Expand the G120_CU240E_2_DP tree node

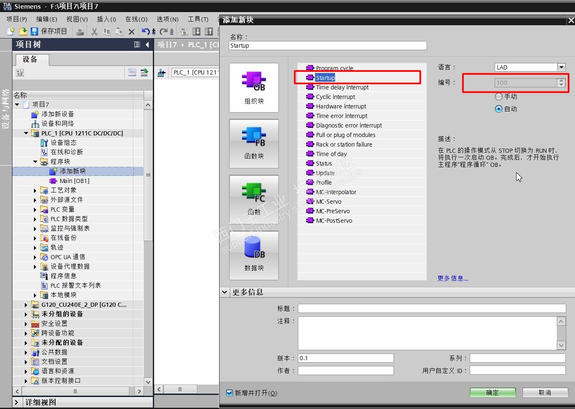point(26,305)
